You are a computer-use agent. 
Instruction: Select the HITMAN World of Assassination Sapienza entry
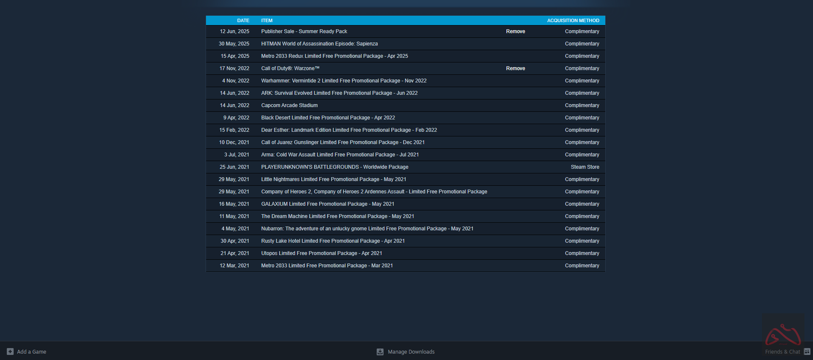(x=319, y=44)
